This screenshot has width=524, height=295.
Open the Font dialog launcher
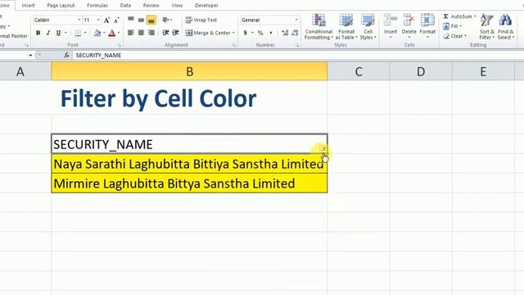pos(120,45)
